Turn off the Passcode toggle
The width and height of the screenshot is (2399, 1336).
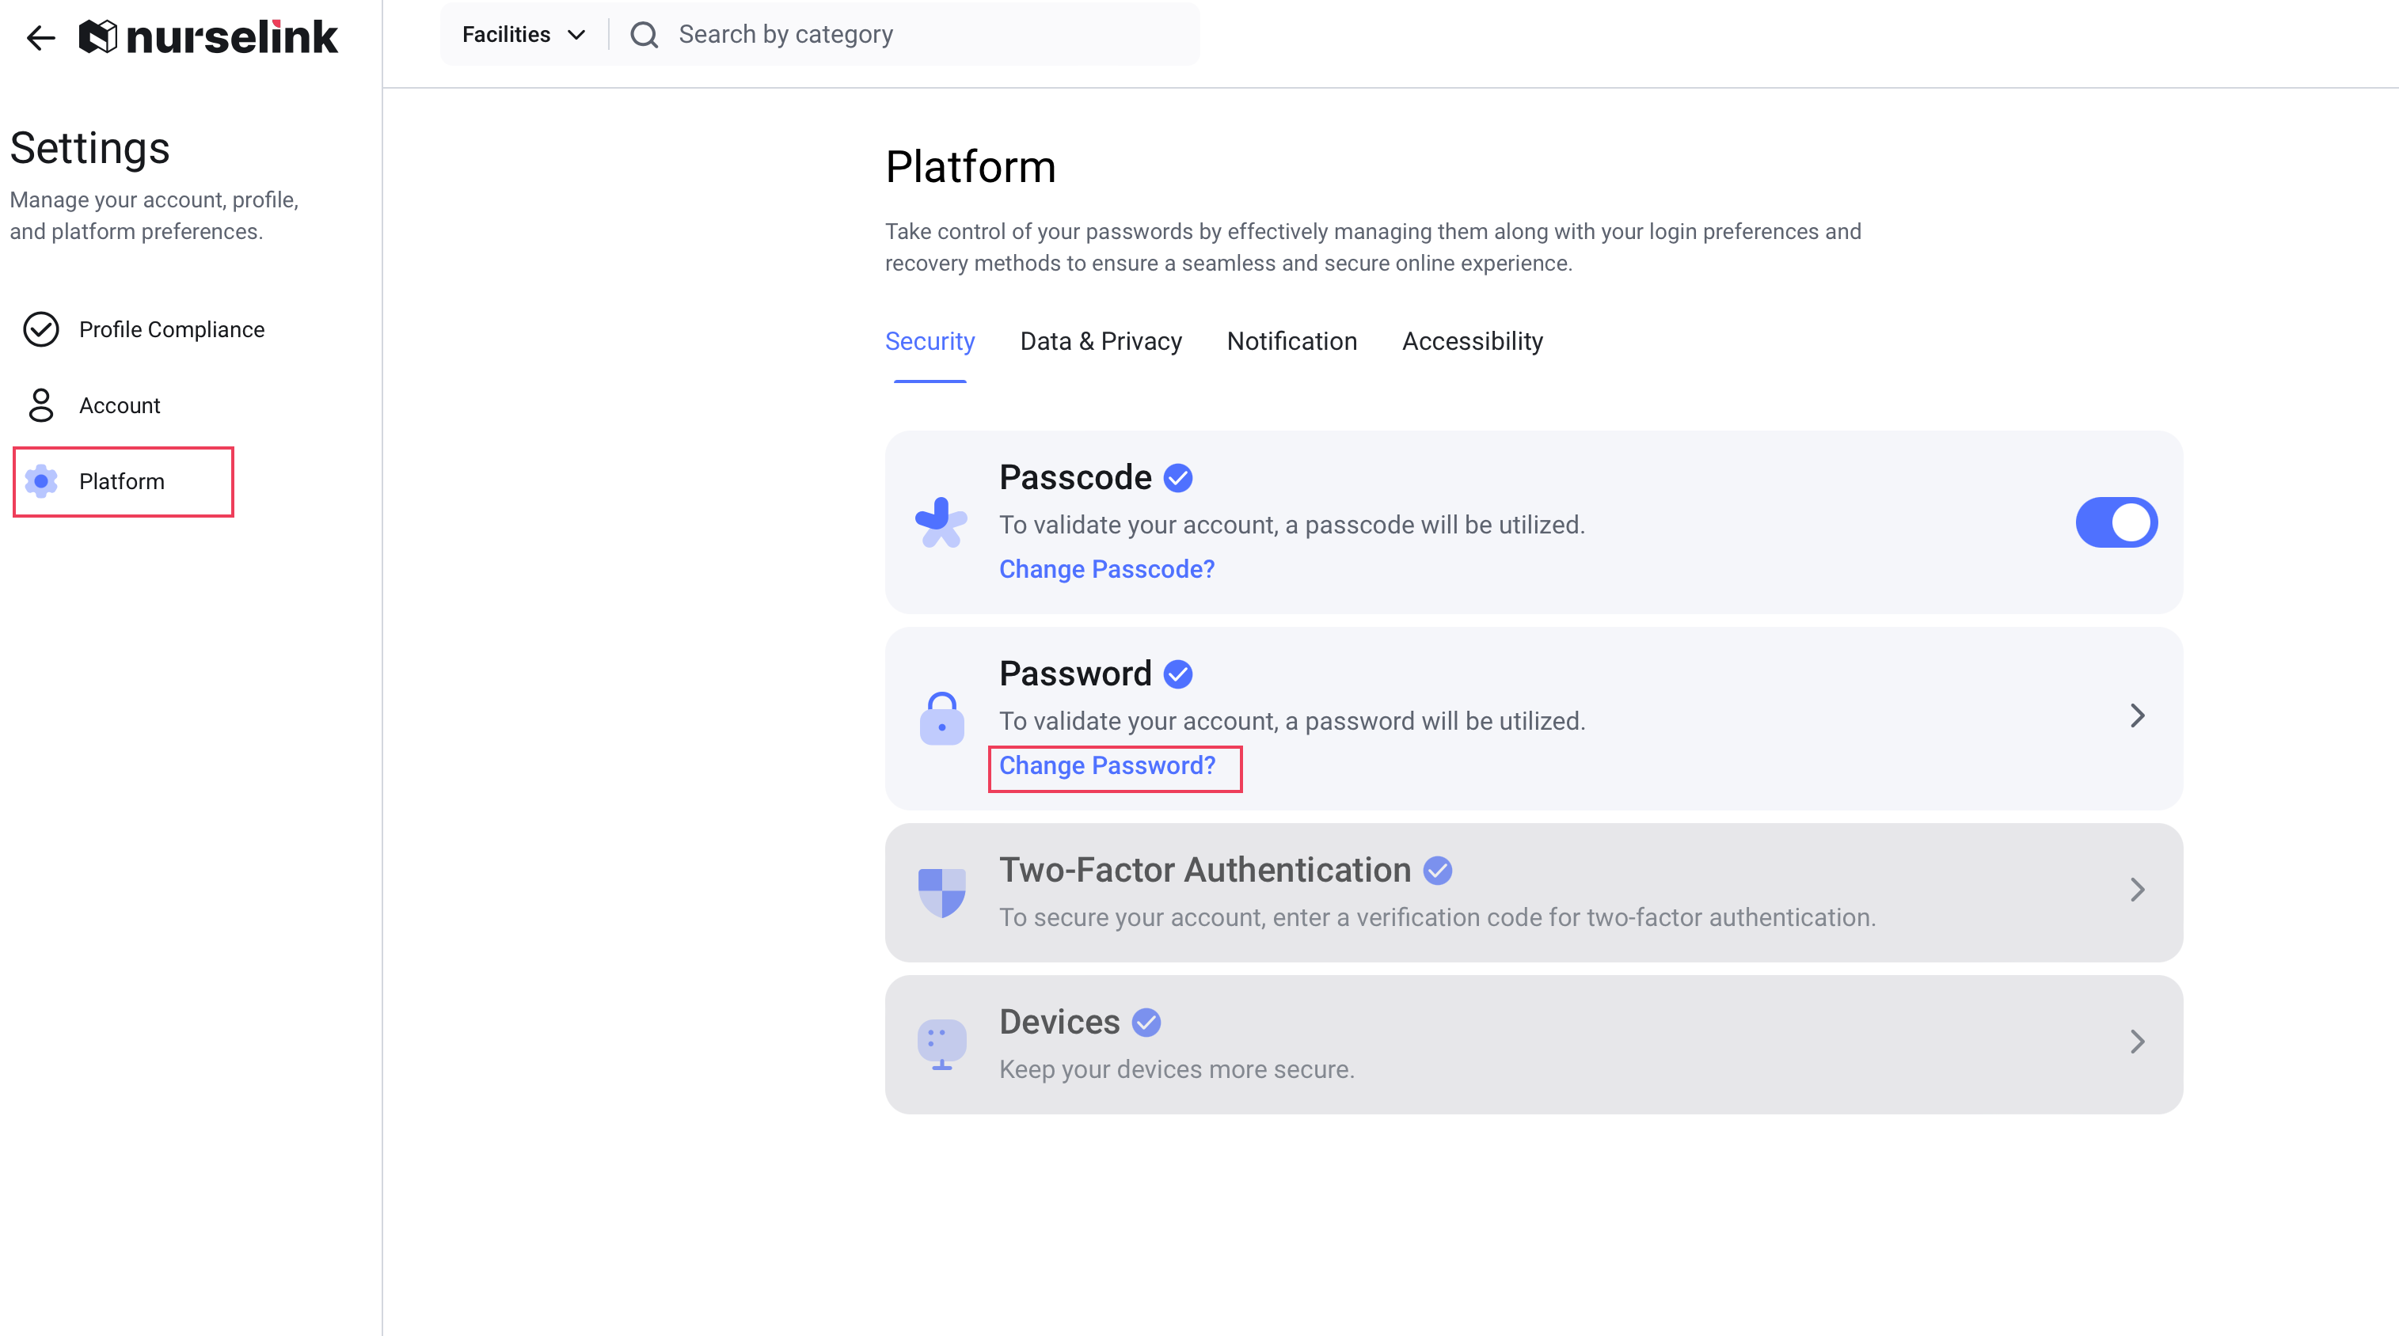2116,522
